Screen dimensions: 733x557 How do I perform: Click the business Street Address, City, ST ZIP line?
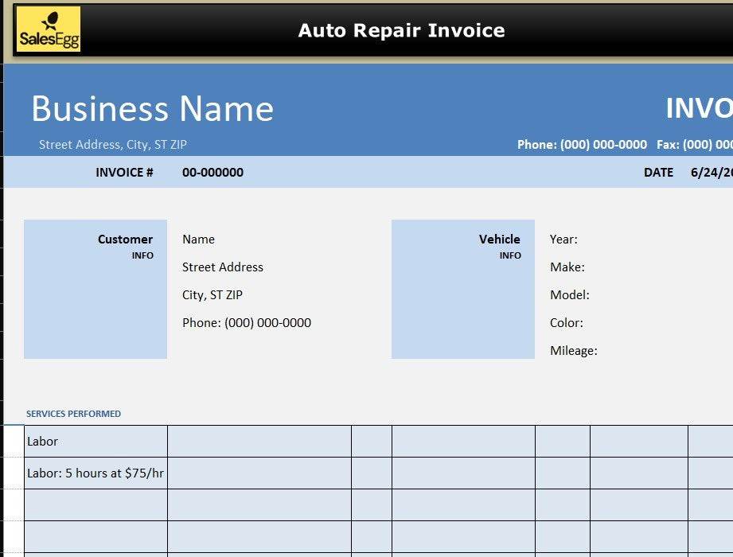point(113,145)
